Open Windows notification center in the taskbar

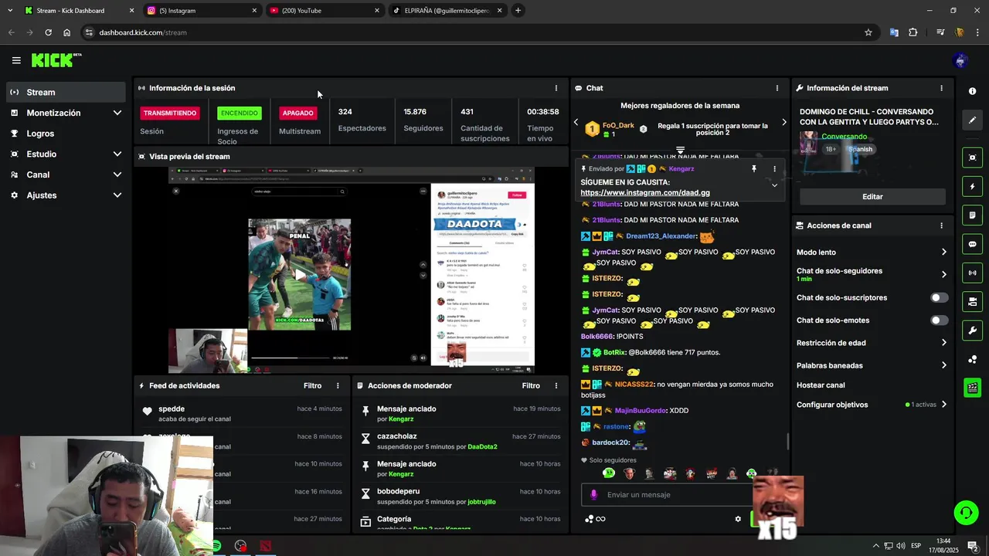click(973, 546)
